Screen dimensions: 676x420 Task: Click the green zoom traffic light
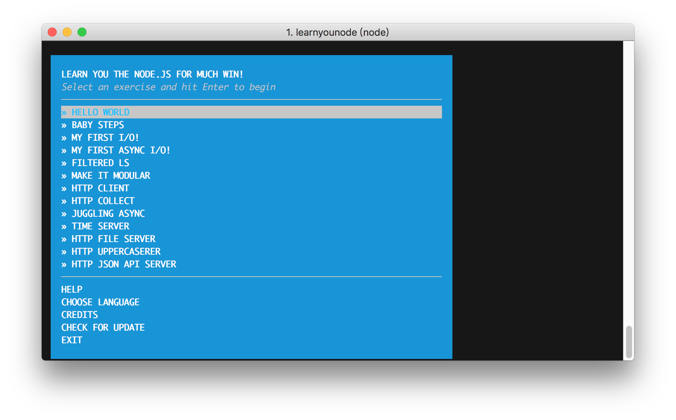(82, 32)
